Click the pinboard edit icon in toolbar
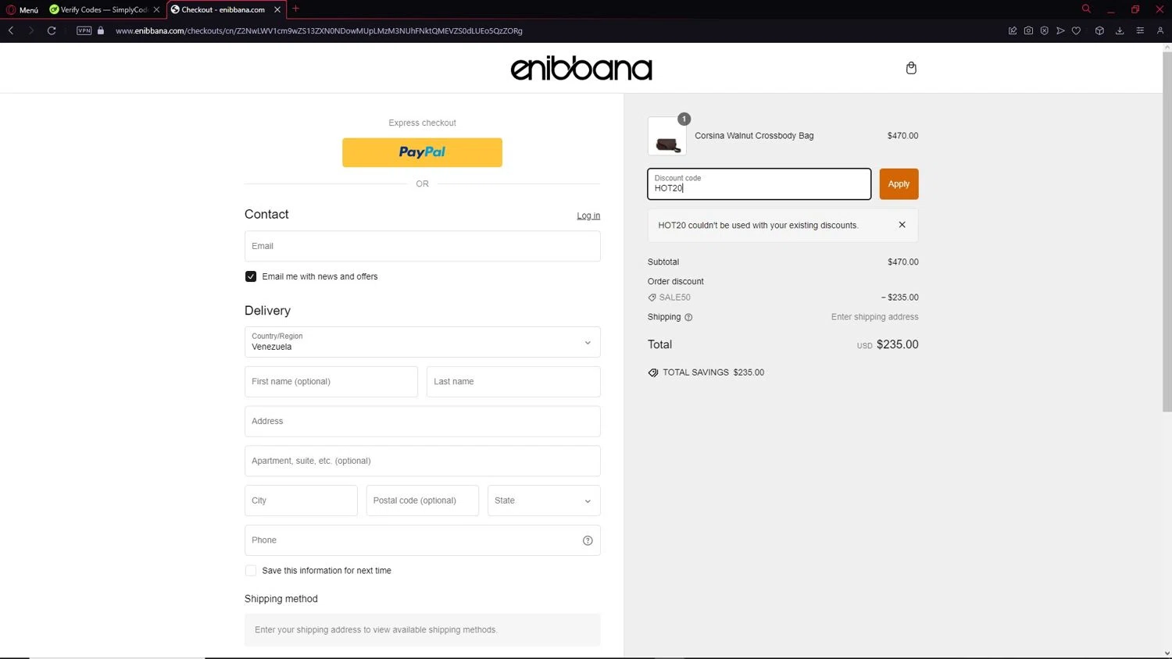 1013,30
